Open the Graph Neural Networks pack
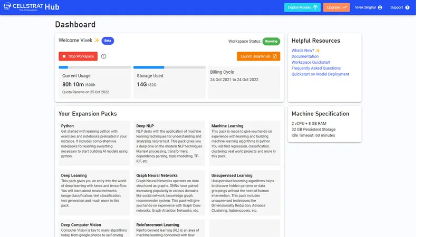The width and height of the screenshot is (422, 237). (169, 192)
